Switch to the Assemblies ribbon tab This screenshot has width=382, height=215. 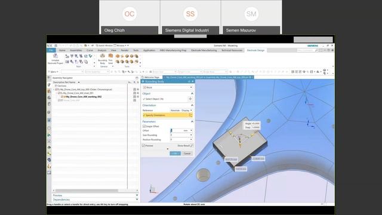76,50
